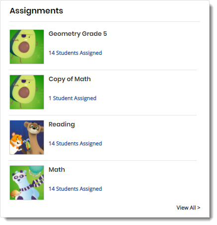217x225 pixels.
Task: Click the hedgehog in the Math thumbnail
Action: (x=15, y=195)
